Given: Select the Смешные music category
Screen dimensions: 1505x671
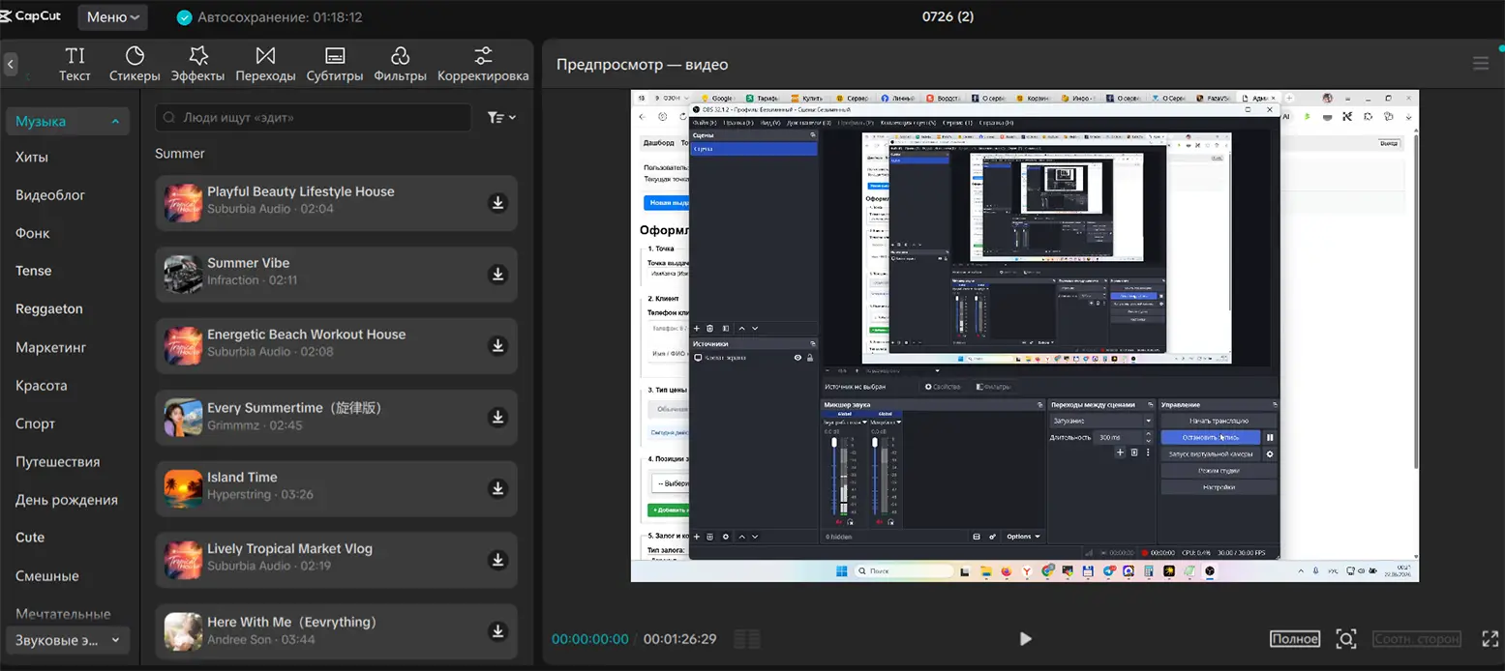Looking at the screenshot, I should [47, 575].
